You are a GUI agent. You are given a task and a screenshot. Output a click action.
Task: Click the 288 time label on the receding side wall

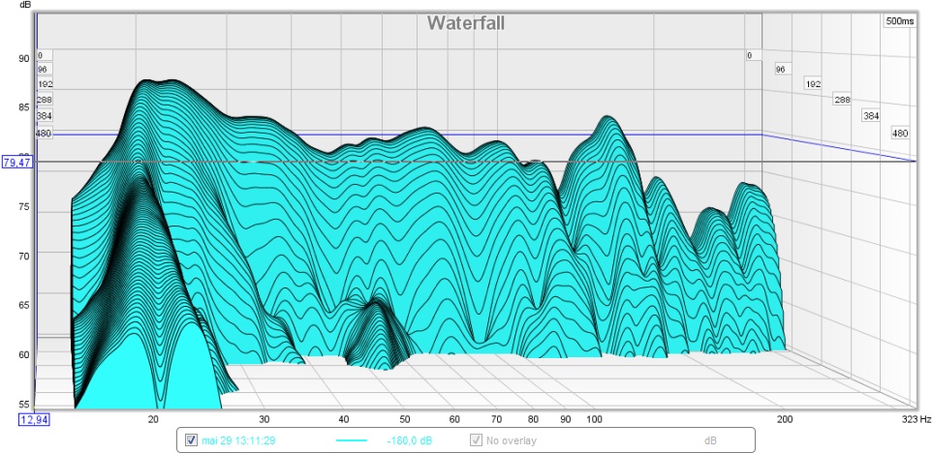[x=842, y=100]
